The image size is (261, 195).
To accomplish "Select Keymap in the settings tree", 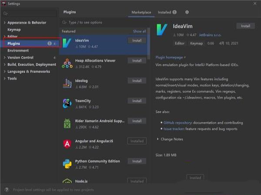I will [x=13, y=30].
